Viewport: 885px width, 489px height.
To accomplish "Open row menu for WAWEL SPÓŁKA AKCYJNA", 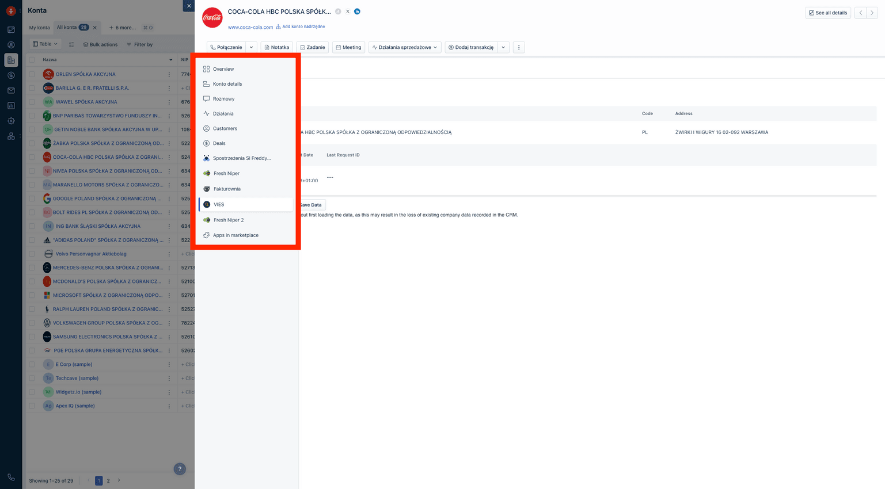I will click(x=169, y=102).
